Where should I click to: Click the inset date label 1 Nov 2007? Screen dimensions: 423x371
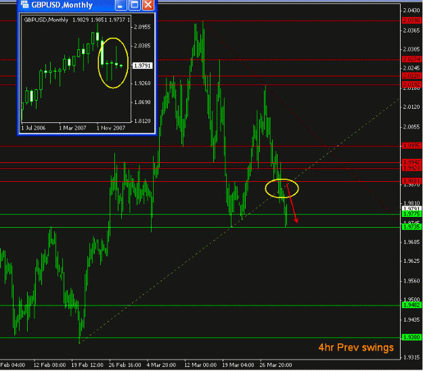[x=111, y=128]
